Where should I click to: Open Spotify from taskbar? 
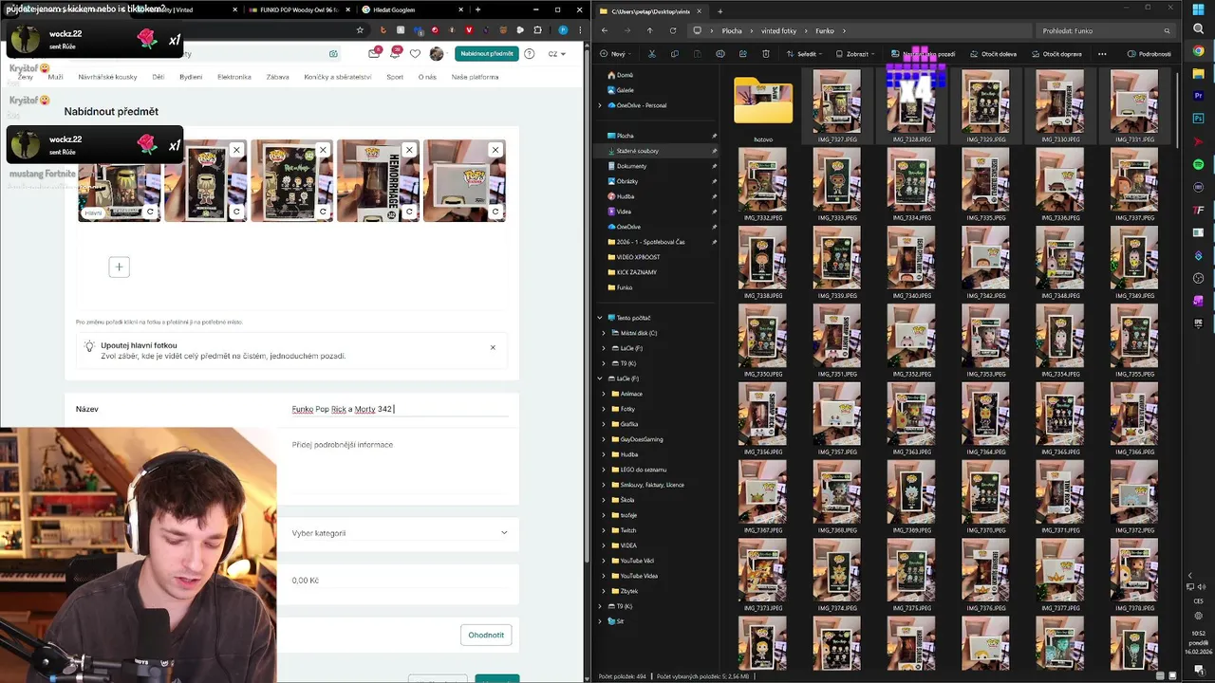point(1199,165)
